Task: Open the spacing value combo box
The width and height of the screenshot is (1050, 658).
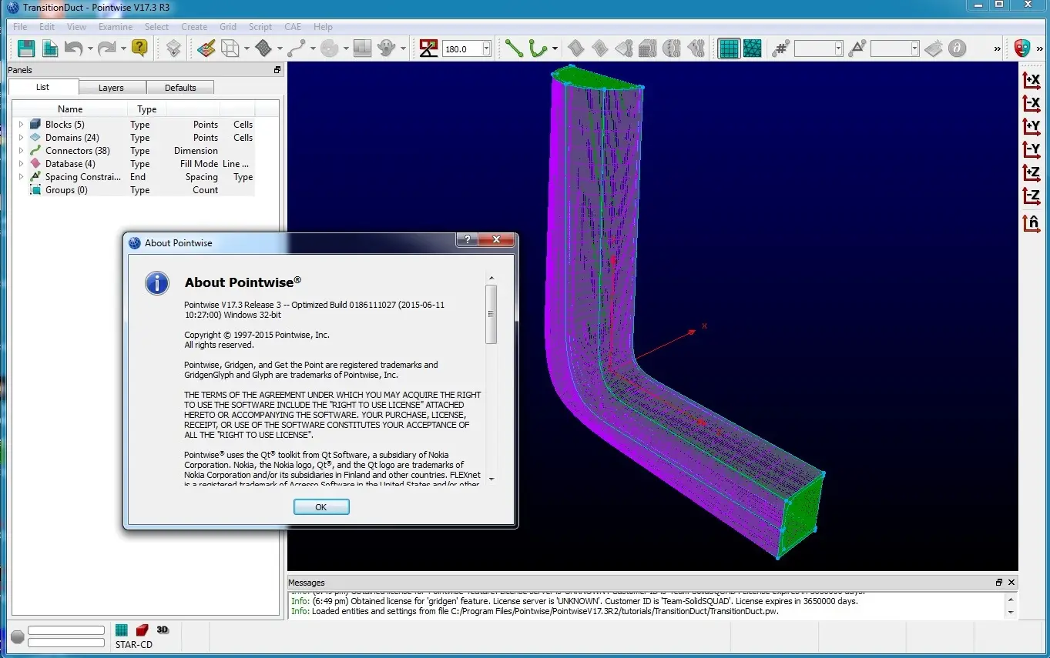Action: click(x=895, y=48)
